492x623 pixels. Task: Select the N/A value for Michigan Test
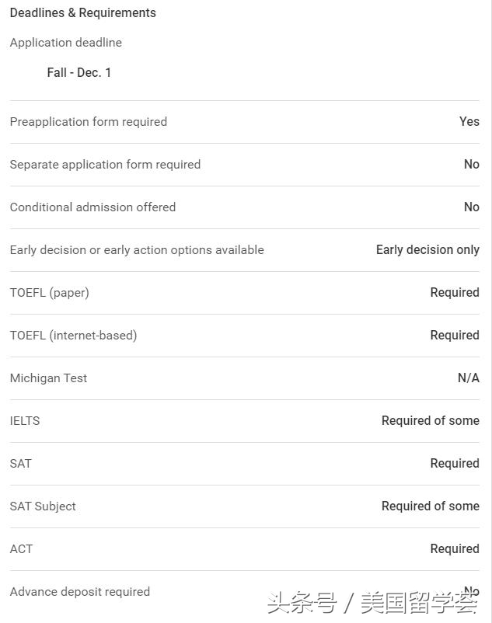point(468,378)
